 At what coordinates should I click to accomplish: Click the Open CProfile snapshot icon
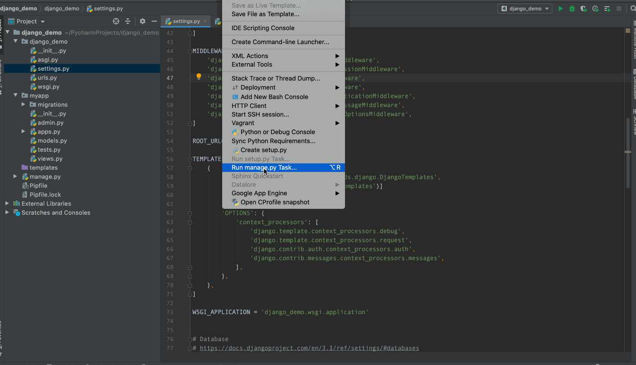[x=235, y=202]
